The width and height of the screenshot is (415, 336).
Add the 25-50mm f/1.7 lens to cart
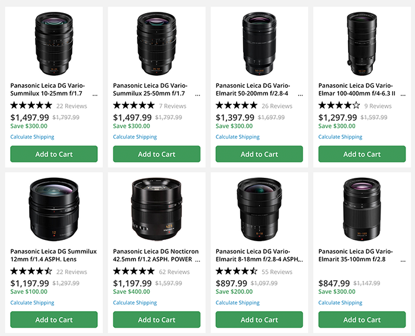(x=157, y=154)
